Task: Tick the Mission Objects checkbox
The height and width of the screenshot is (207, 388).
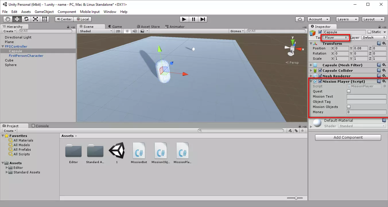Action: (x=349, y=107)
